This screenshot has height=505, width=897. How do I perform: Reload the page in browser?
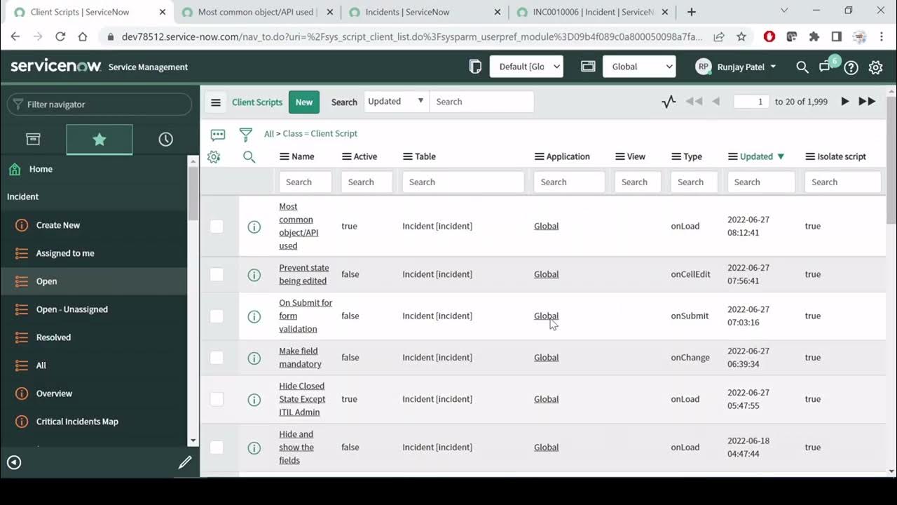[60, 37]
